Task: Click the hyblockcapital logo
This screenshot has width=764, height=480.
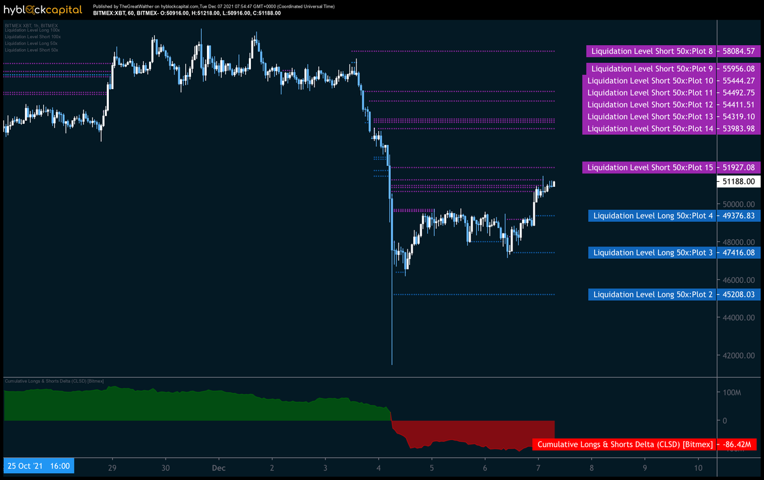Action: click(x=43, y=9)
